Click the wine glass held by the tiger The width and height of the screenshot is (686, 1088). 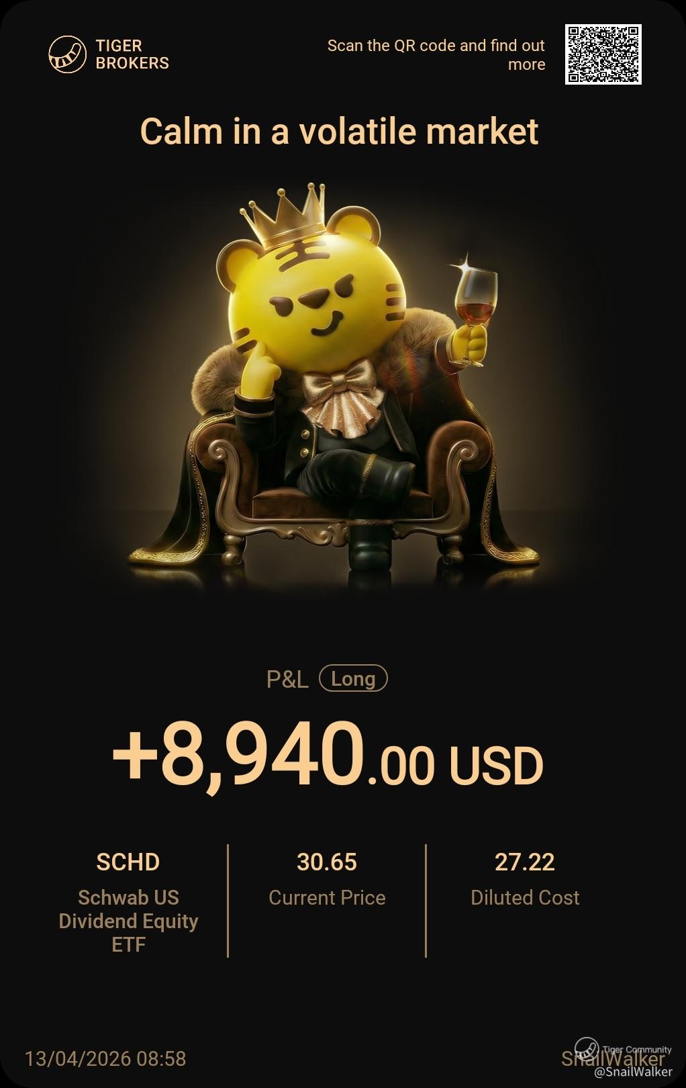click(x=475, y=308)
